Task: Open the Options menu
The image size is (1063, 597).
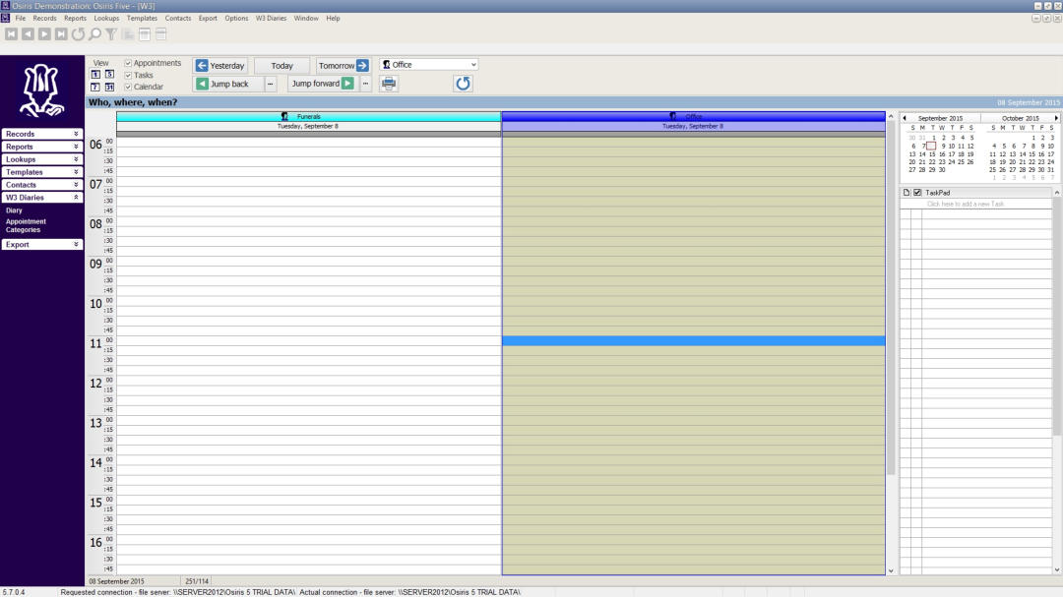Action: (236, 18)
